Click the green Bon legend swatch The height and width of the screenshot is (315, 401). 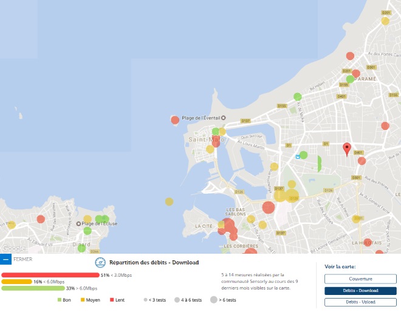pos(60,300)
